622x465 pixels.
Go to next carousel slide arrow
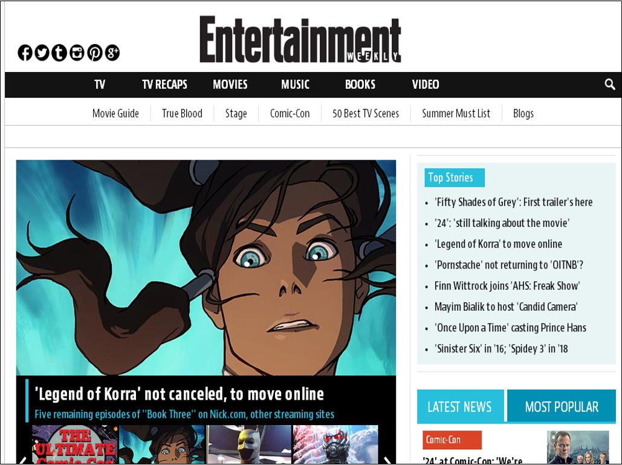pyautogui.click(x=387, y=460)
